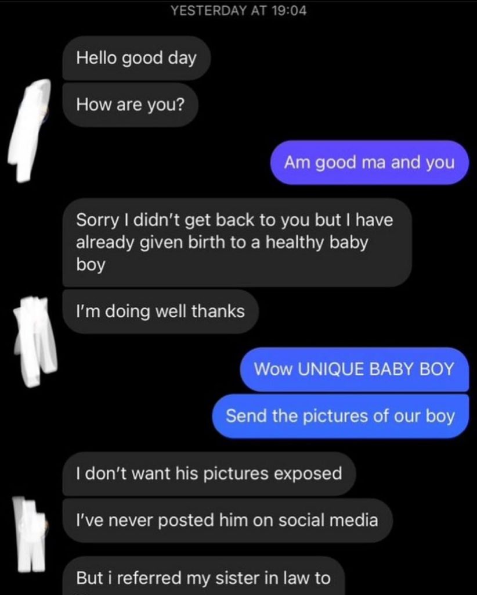Viewport: 477px width, 595px height.
Task: Tap the scribbled avatar beside 'How are you?'
Action: (30, 130)
